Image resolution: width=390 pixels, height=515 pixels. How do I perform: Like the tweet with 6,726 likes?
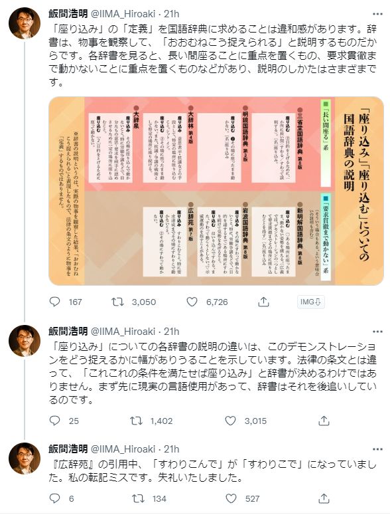pos(192,302)
